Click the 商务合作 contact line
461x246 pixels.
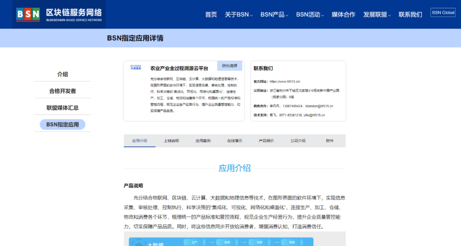tap(293, 106)
